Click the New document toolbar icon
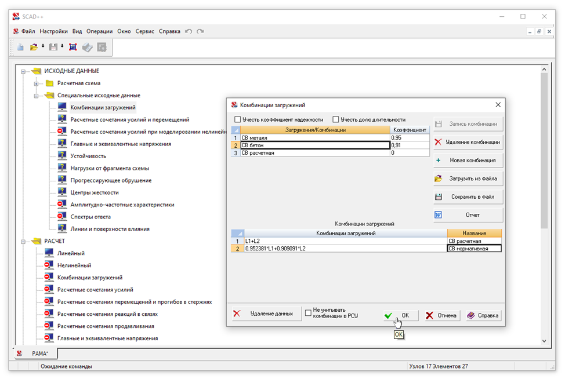 click(20, 47)
